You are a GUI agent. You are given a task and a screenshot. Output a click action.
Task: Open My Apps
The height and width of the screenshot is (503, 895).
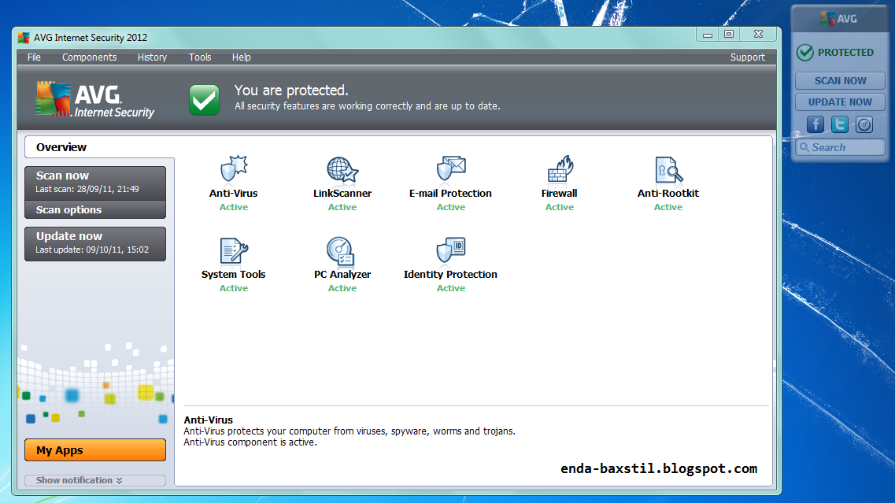[95, 450]
